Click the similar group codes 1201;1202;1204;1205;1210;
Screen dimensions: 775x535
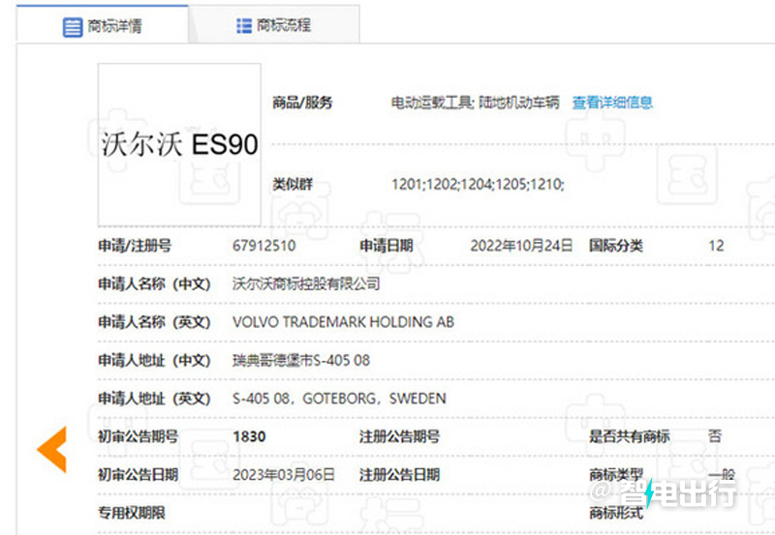point(478,184)
